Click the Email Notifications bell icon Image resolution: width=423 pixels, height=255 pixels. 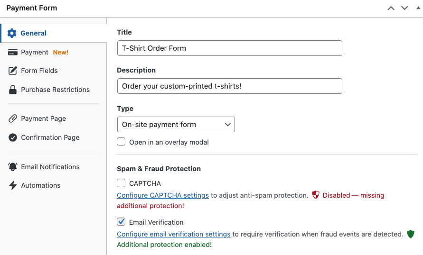pyautogui.click(x=13, y=167)
